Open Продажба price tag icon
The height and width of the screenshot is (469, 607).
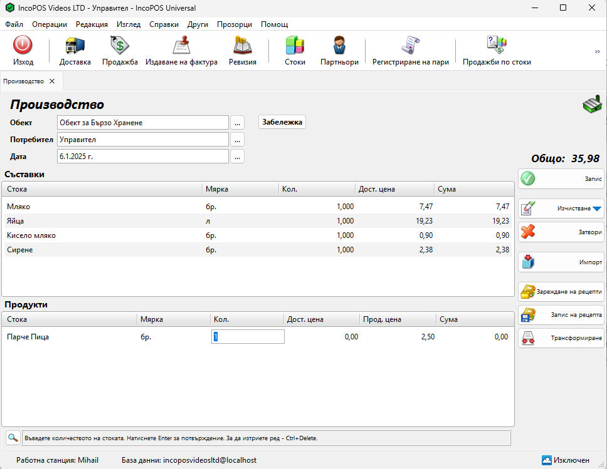(x=120, y=45)
